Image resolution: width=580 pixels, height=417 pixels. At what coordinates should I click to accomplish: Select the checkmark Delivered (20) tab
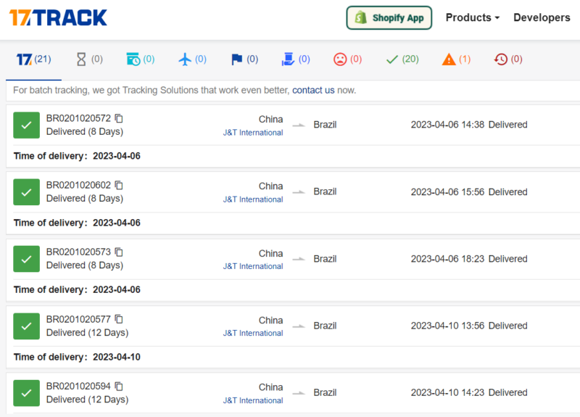pos(402,59)
